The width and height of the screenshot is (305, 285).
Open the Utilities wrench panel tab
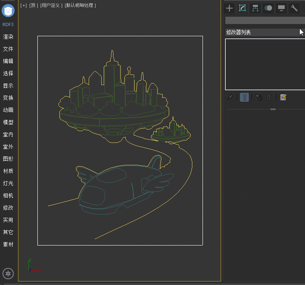pos(294,8)
